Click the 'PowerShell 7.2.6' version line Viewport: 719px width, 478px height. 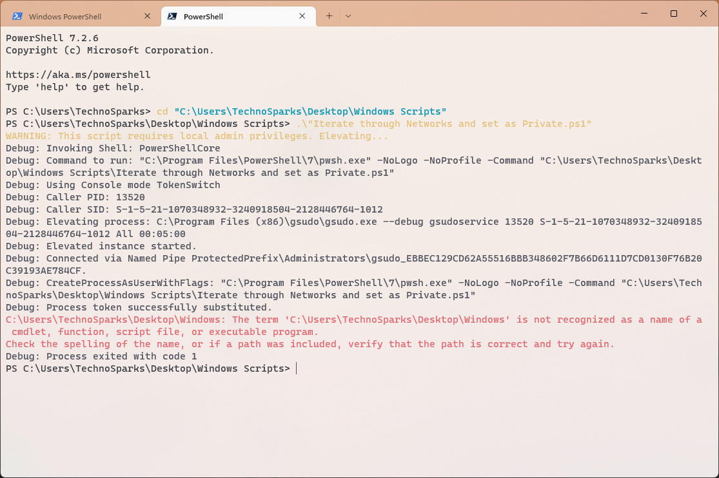(52, 38)
